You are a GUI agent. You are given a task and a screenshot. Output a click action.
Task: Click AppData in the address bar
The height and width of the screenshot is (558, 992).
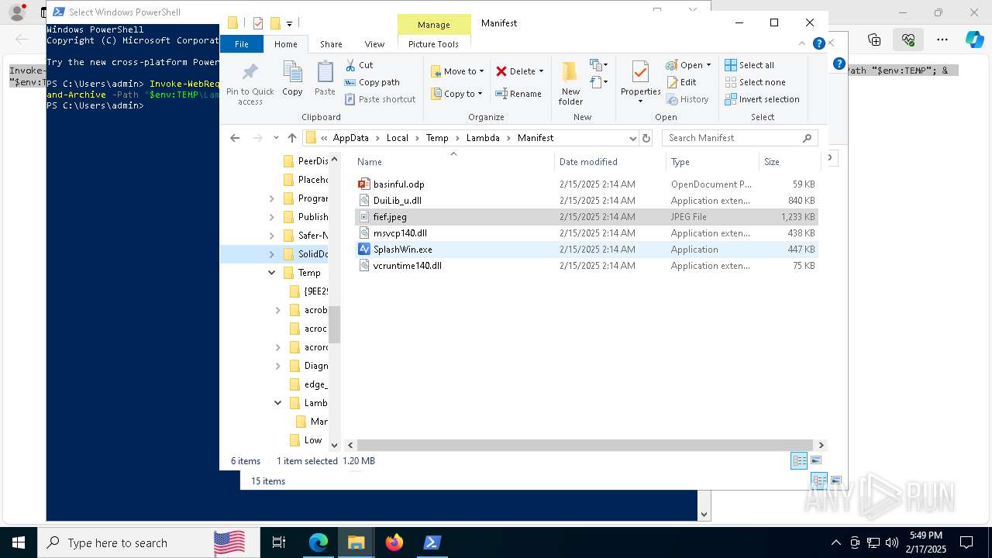[x=350, y=138]
